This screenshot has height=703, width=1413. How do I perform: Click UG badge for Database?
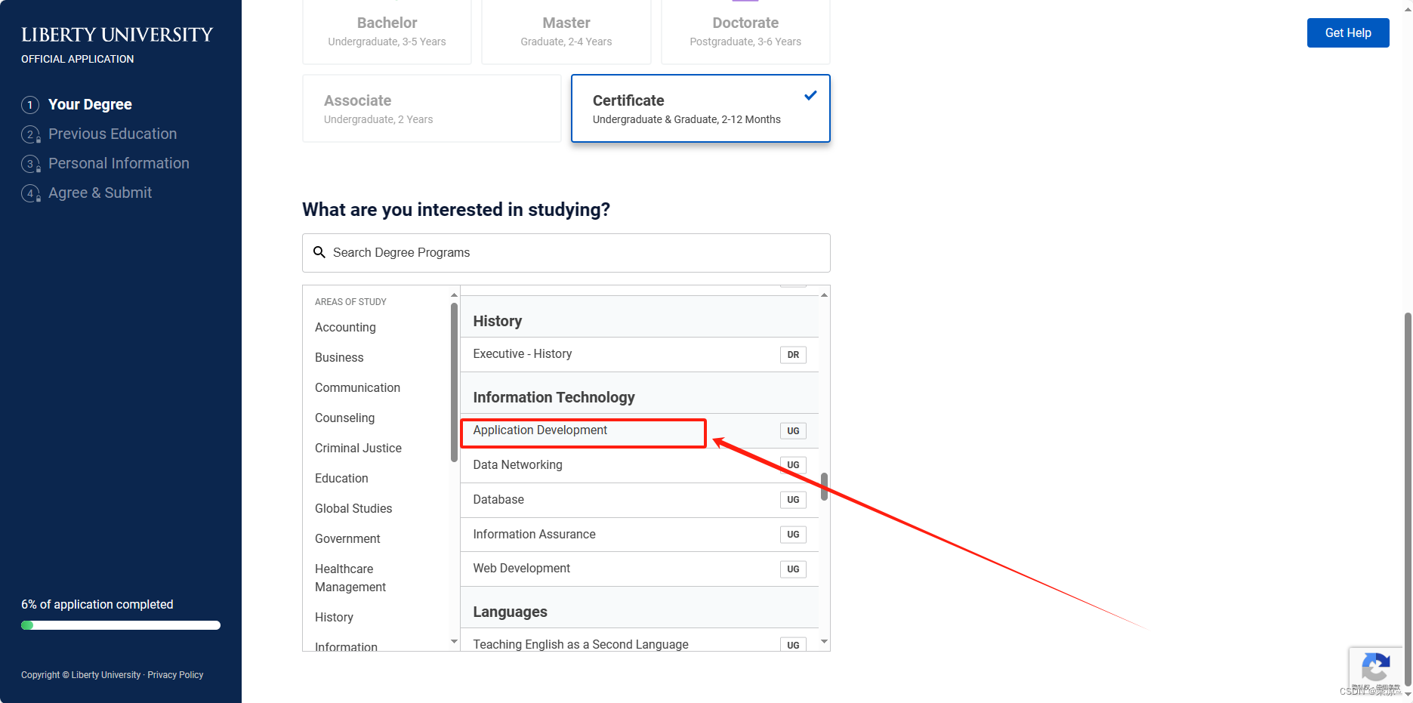click(x=793, y=500)
